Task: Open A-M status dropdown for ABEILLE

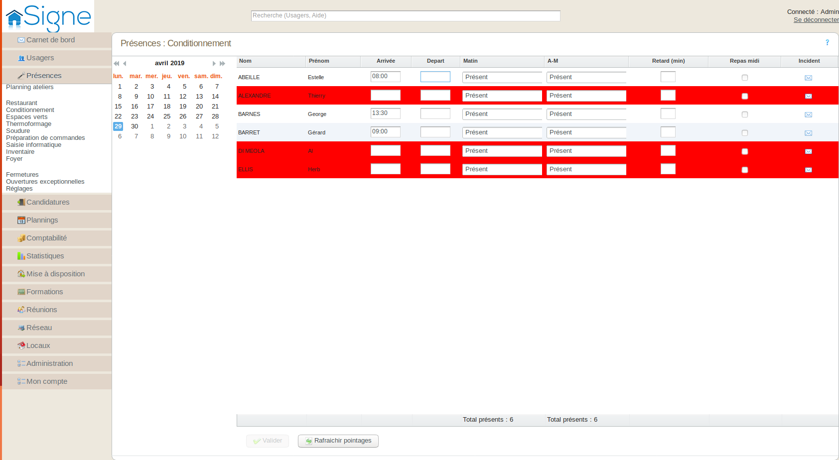Action: (586, 77)
